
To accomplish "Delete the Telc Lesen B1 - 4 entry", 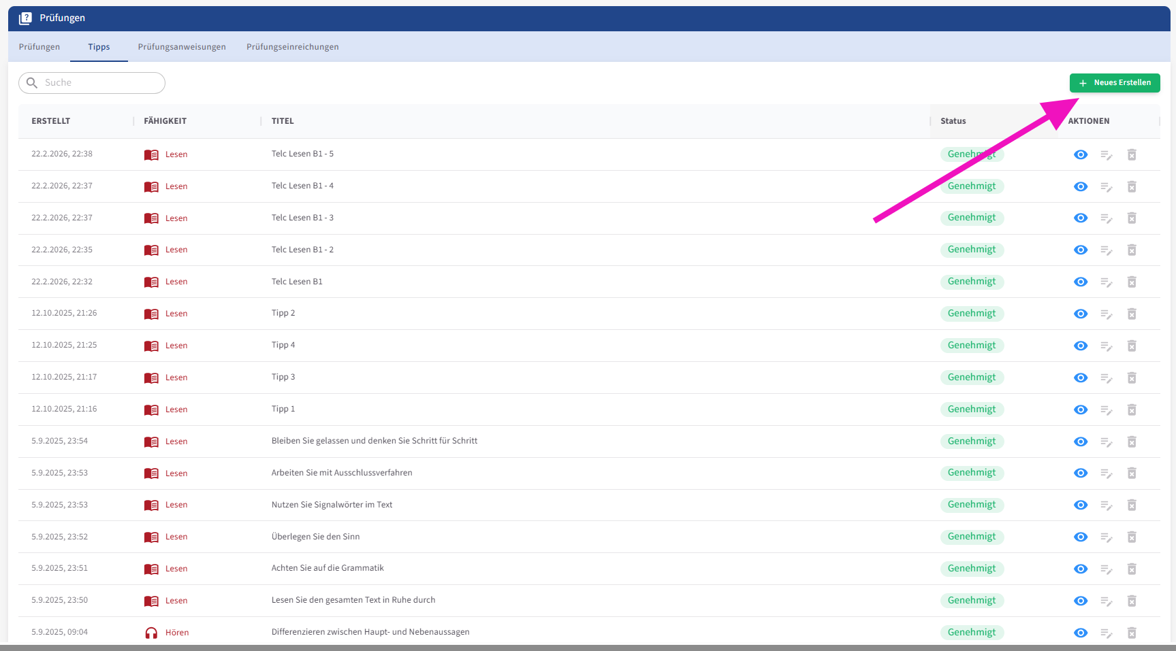I will point(1131,186).
